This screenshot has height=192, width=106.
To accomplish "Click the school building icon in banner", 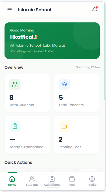I will [12, 46].
